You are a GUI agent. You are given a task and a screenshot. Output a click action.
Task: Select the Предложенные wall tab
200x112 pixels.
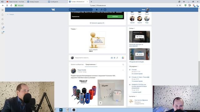(x=91, y=64)
